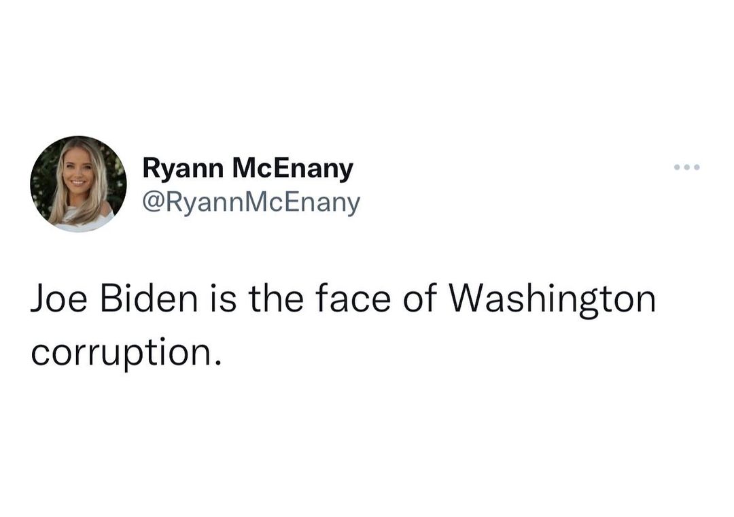Click "Ryann" in the bold display name
Viewport: 734px width, 517px height.
pyautogui.click(x=183, y=168)
